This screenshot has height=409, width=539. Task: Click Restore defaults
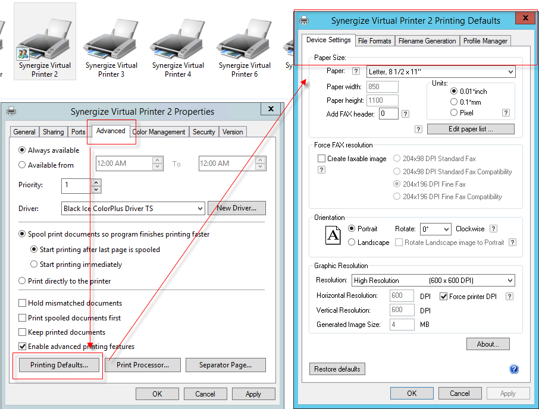point(337,369)
